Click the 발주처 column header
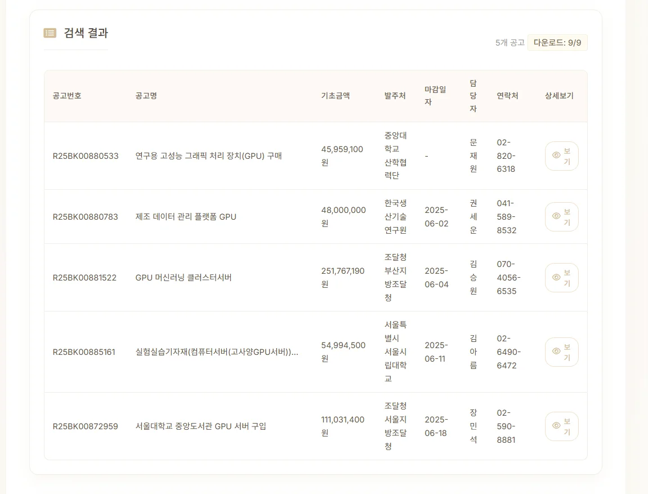 pos(395,96)
